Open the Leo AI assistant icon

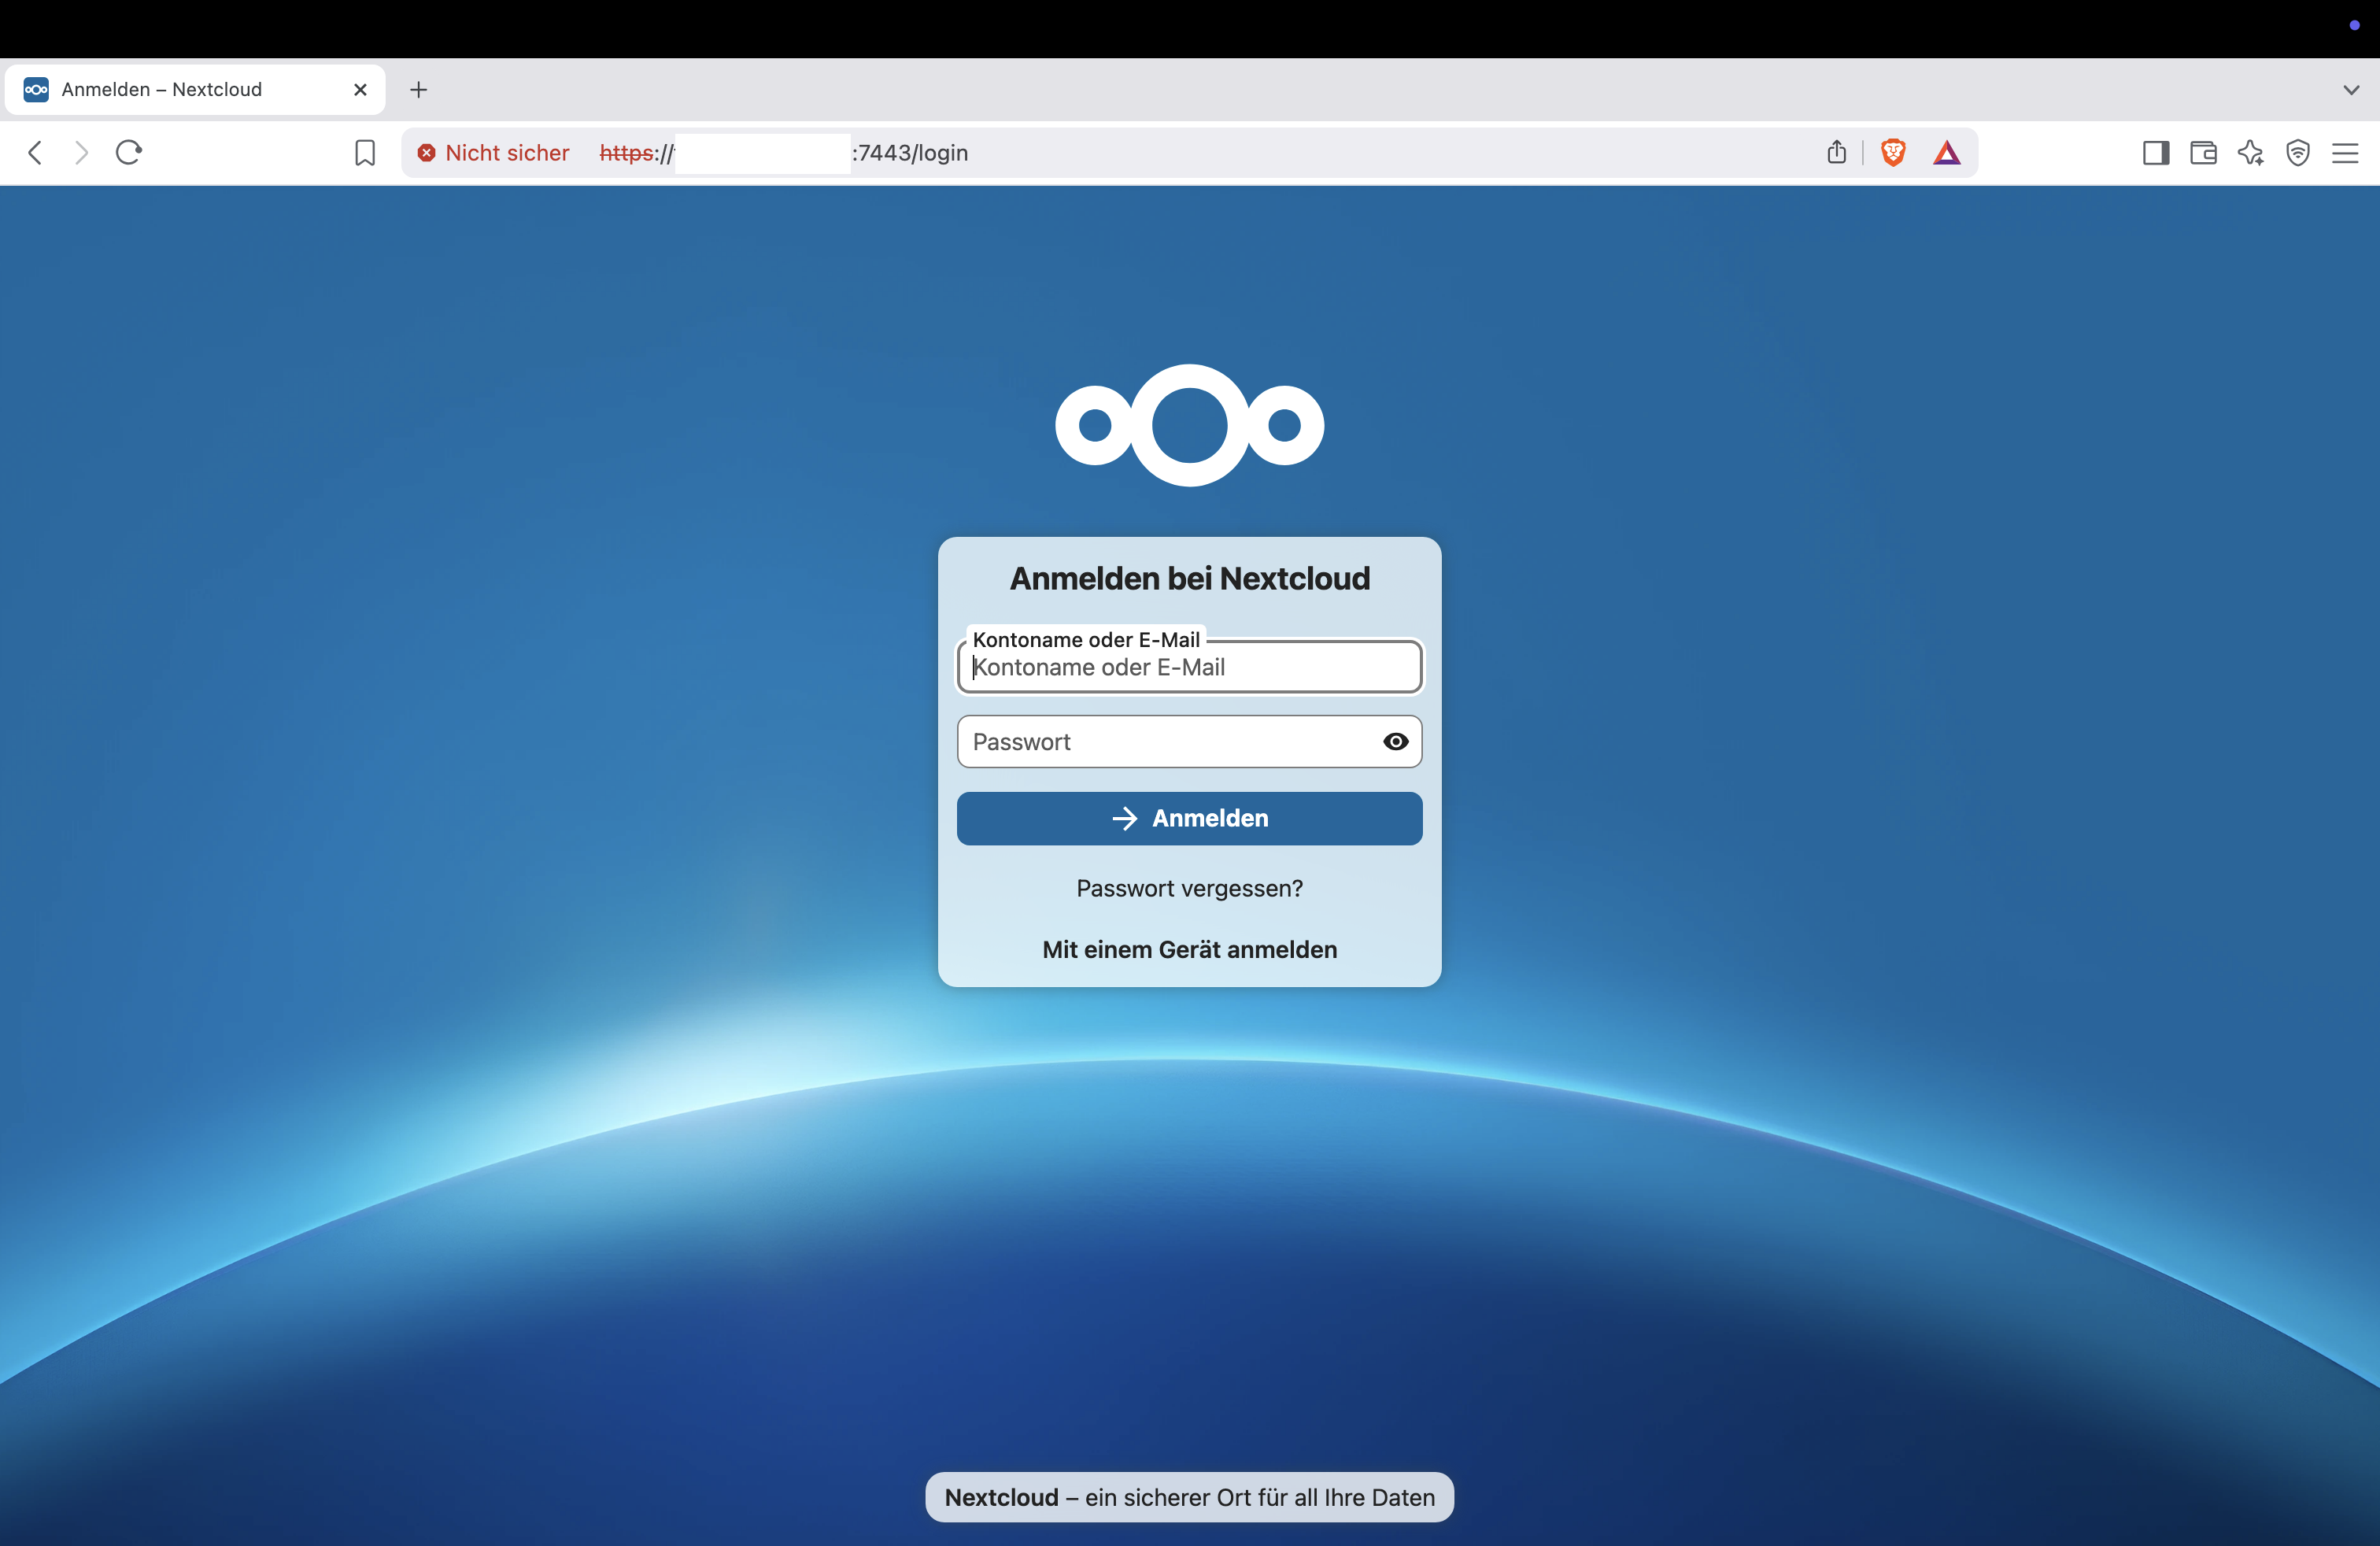pyautogui.click(x=2251, y=153)
